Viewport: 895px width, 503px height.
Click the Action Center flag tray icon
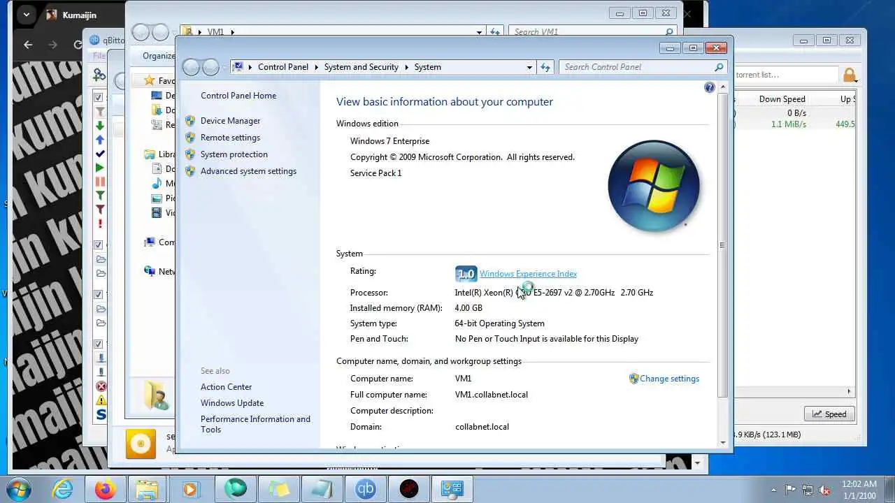(791, 489)
